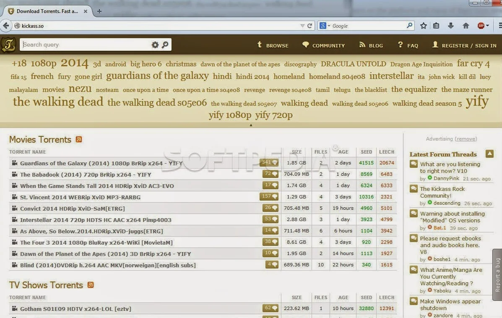Open the 'far cry 4' tag
This screenshot has height=318, width=502.
(473, 63)
